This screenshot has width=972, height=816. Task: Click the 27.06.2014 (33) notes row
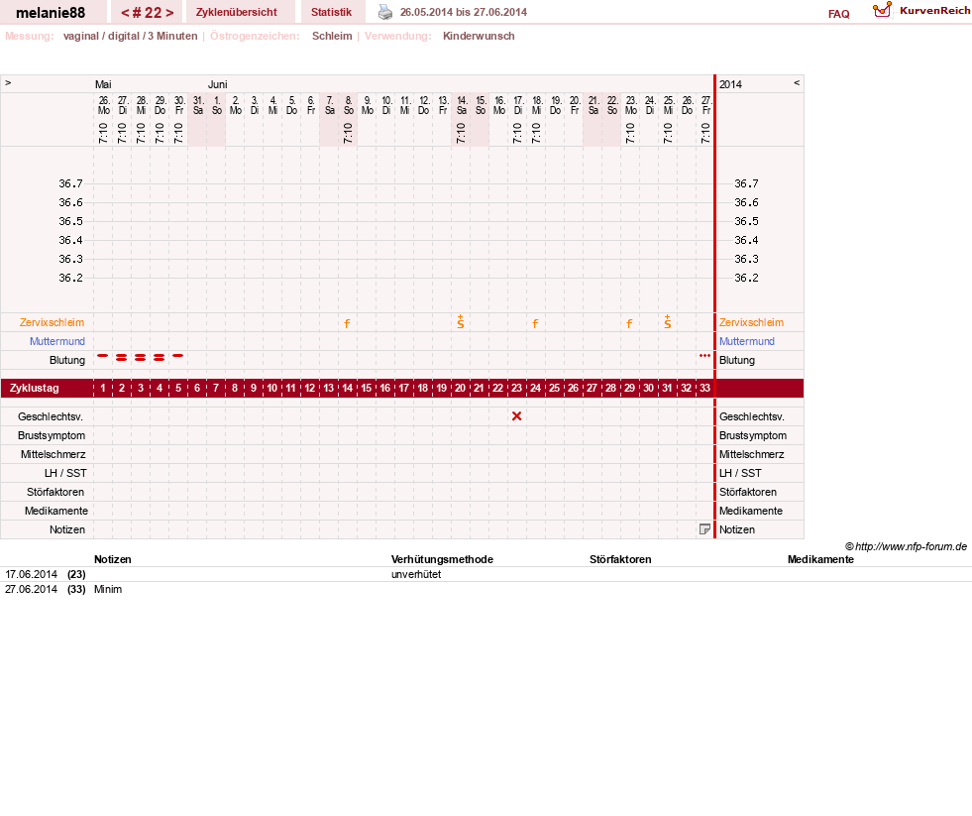486,589
